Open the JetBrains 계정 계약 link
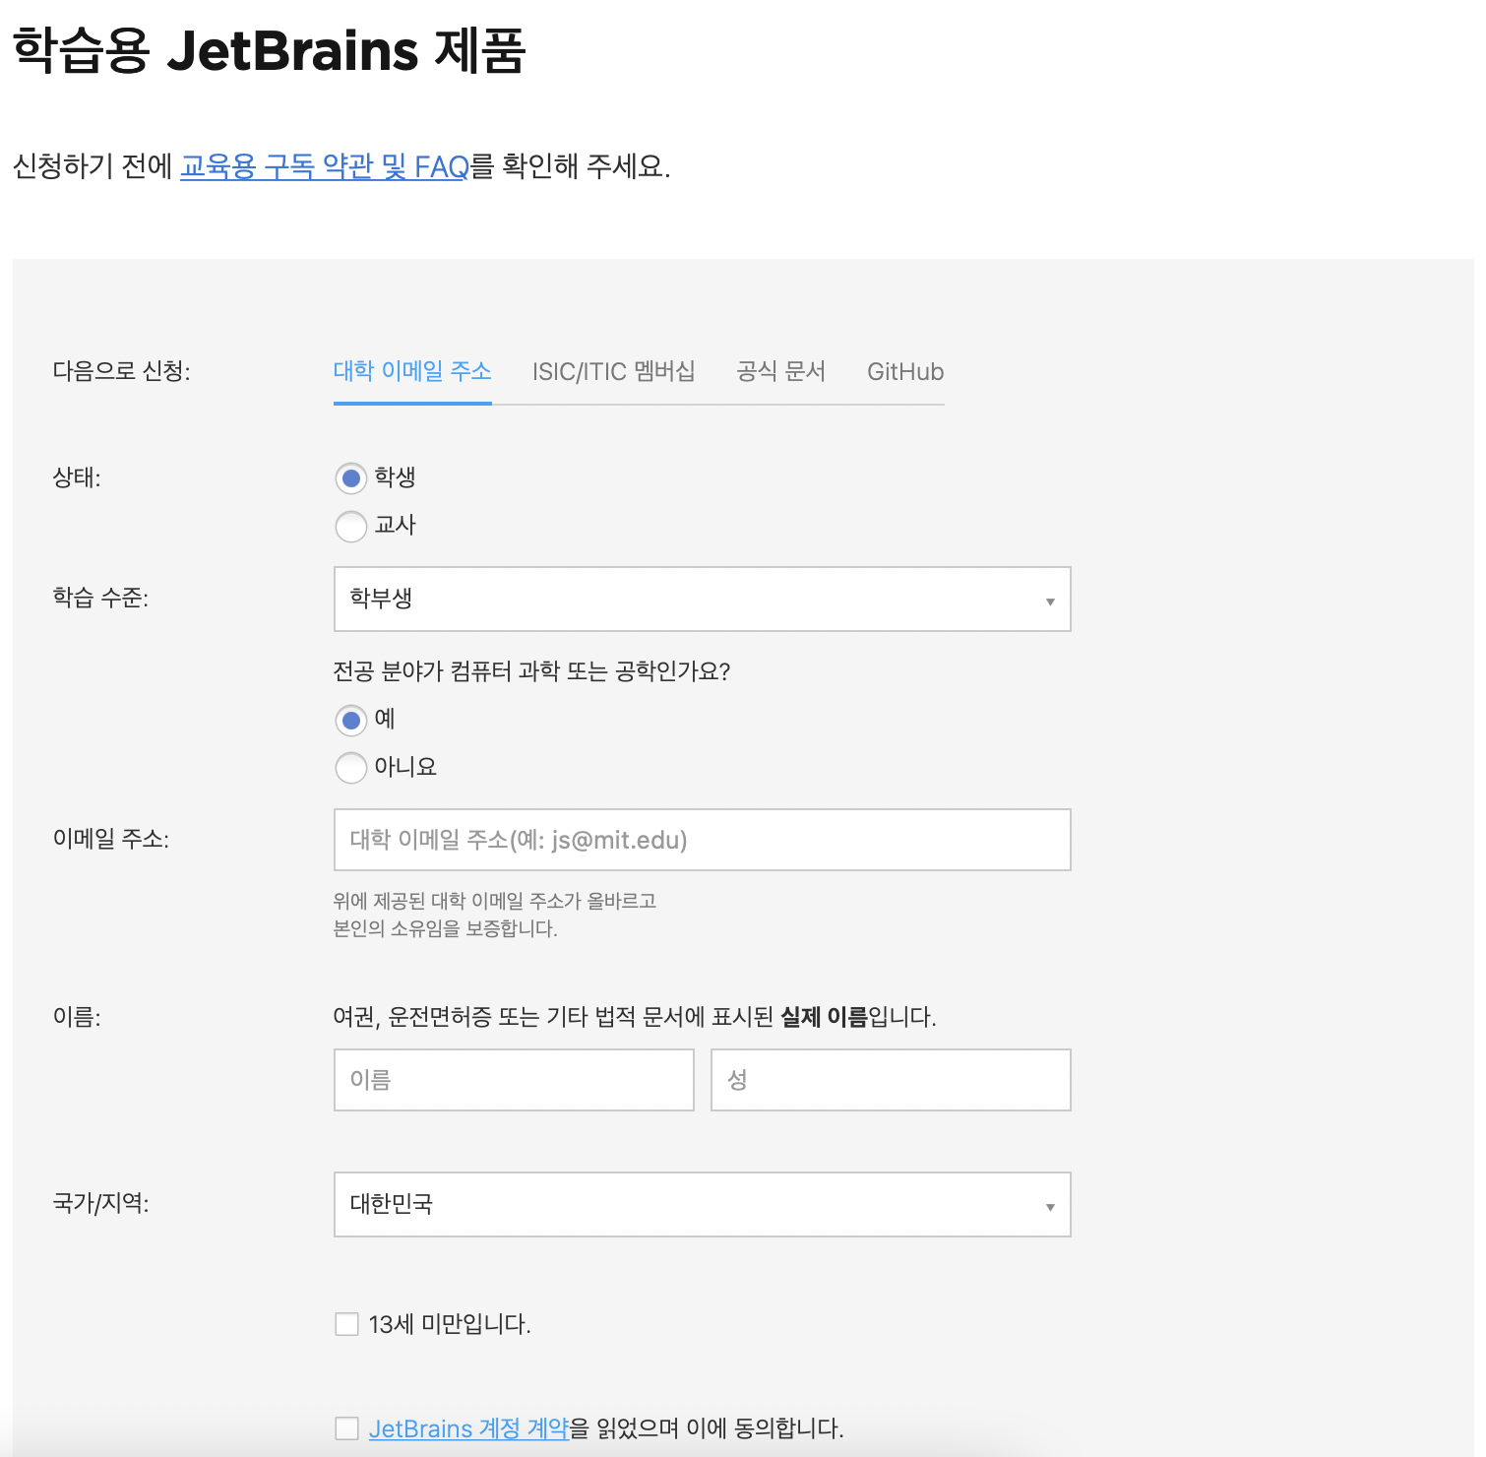 tap(469, 1428)
